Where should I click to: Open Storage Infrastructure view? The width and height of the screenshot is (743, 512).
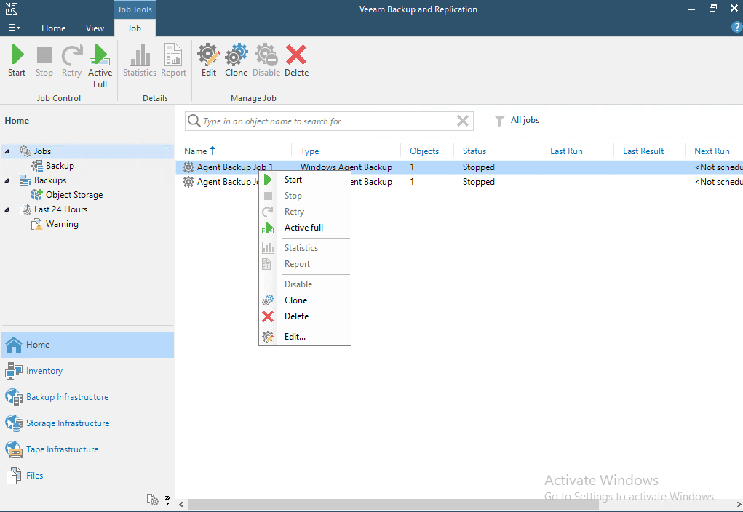click(87, 423)
